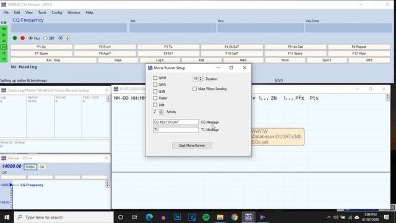The width and height of the screenshot is (396, 223).
Task: Open Task View on taskbar
Action: coord(134,217)
